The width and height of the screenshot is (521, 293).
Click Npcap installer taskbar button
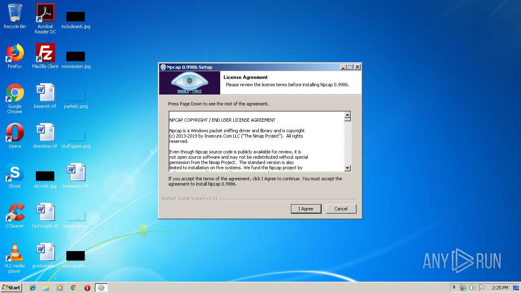[101, 288]
